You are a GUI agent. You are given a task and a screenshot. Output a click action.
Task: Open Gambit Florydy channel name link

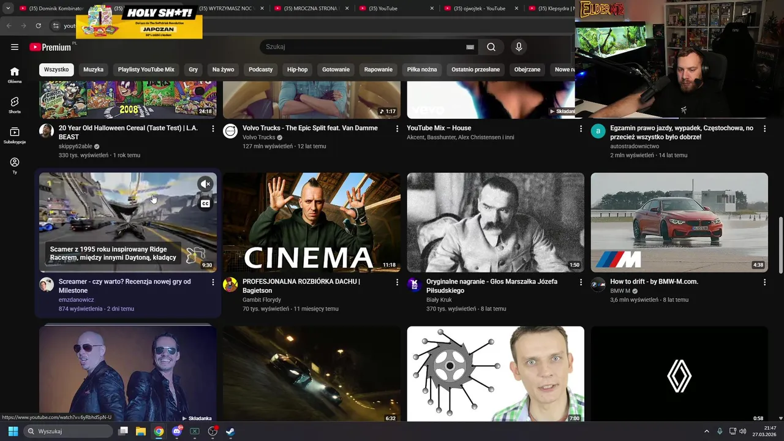point(262,300)
